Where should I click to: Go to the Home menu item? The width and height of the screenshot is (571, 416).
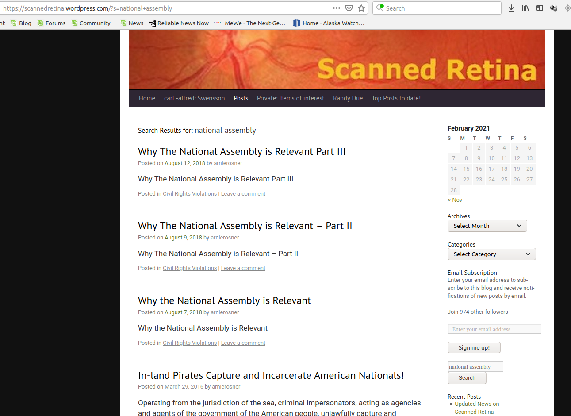147,98
